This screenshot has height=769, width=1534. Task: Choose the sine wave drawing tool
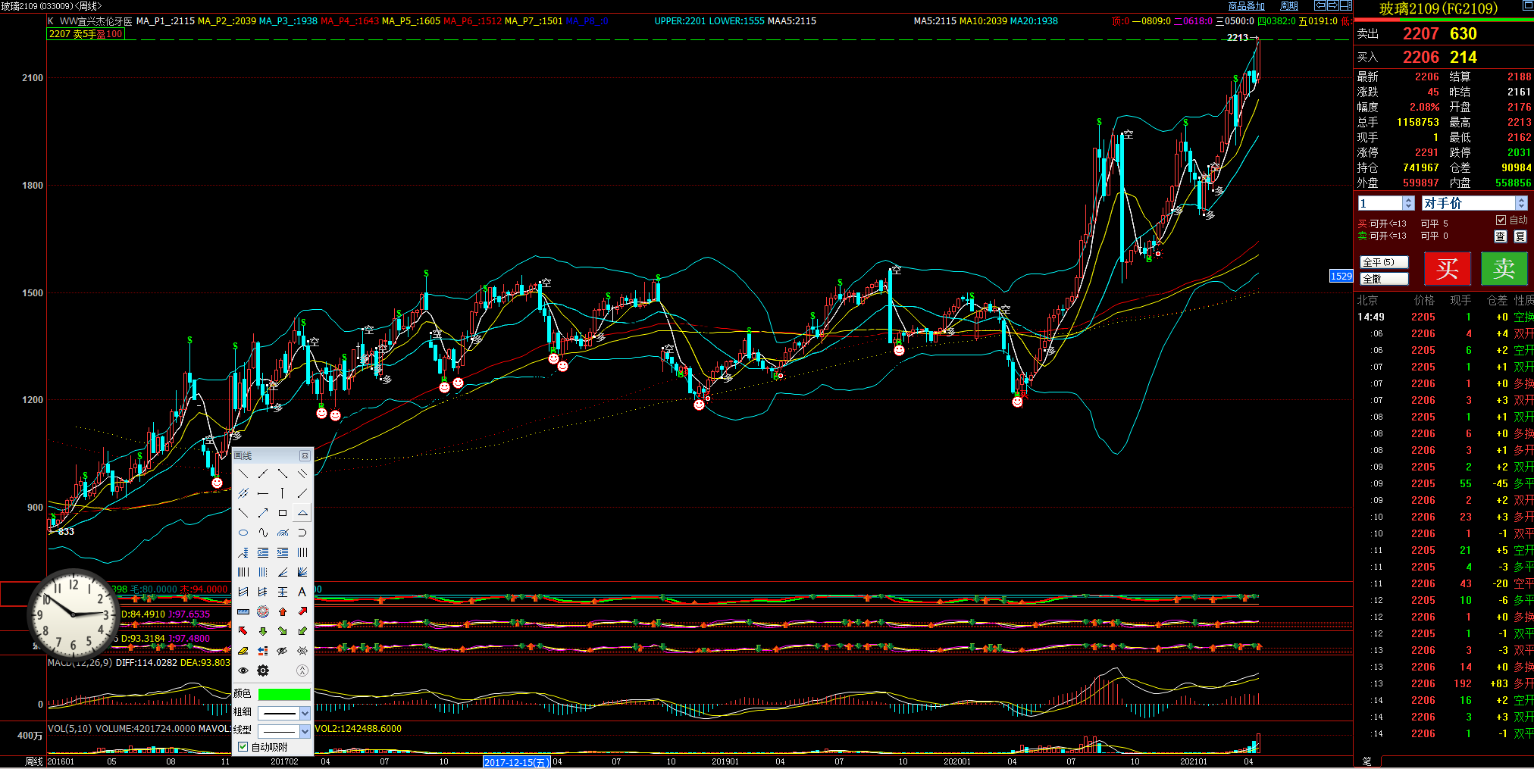pyautogui.click(x=263, y=533)
